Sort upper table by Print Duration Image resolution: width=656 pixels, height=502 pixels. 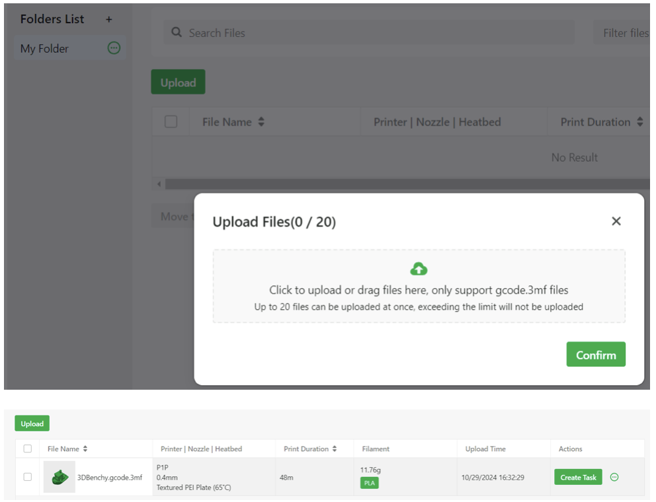(x=639, y=122)
